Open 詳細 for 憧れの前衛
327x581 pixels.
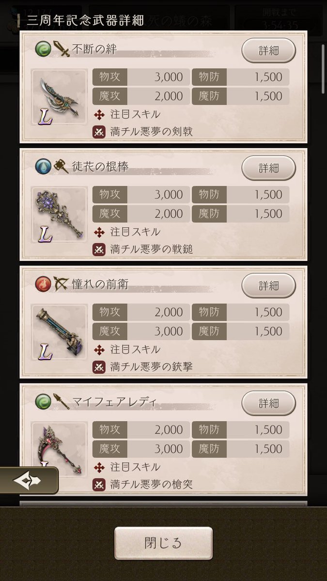click(x=268, y=286)
